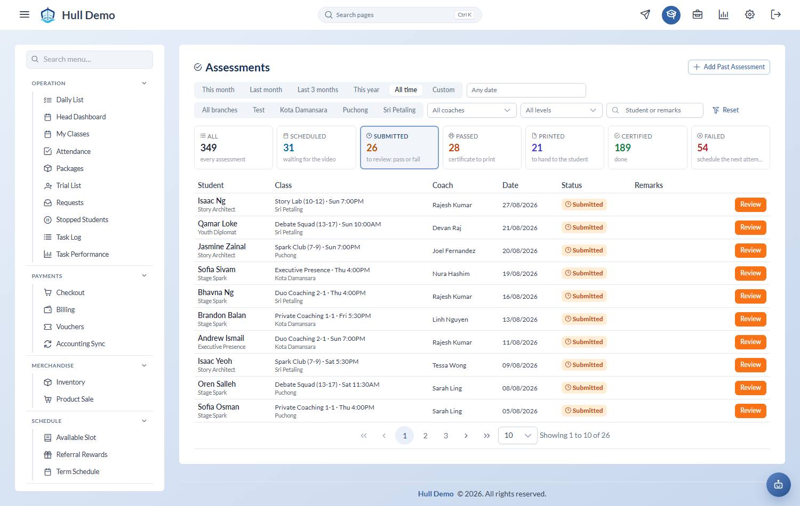Open the bar chart icon in header
Screen dimensions: 800x506
point(724,14)
